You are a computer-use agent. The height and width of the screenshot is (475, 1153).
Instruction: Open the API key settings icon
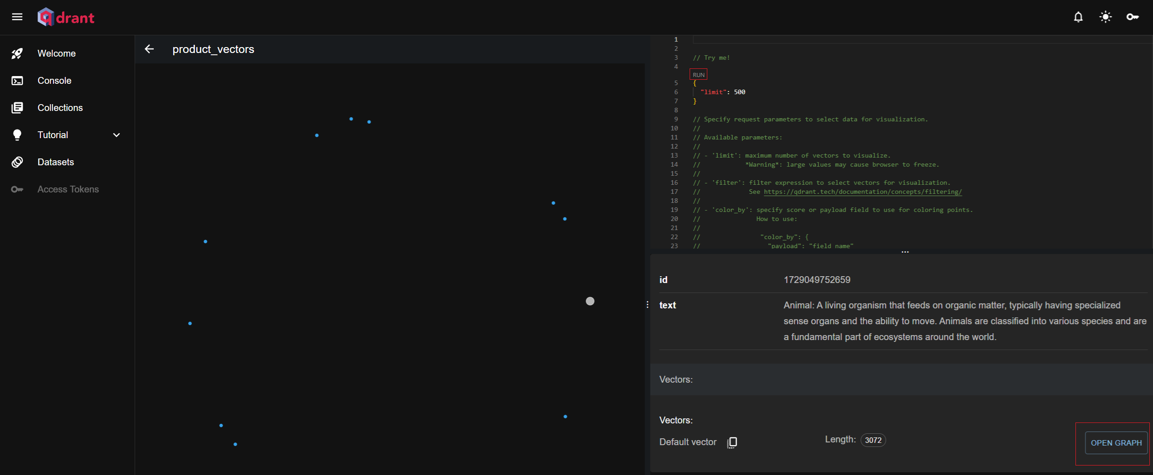pyautogui.click(x=1132, y=17)
